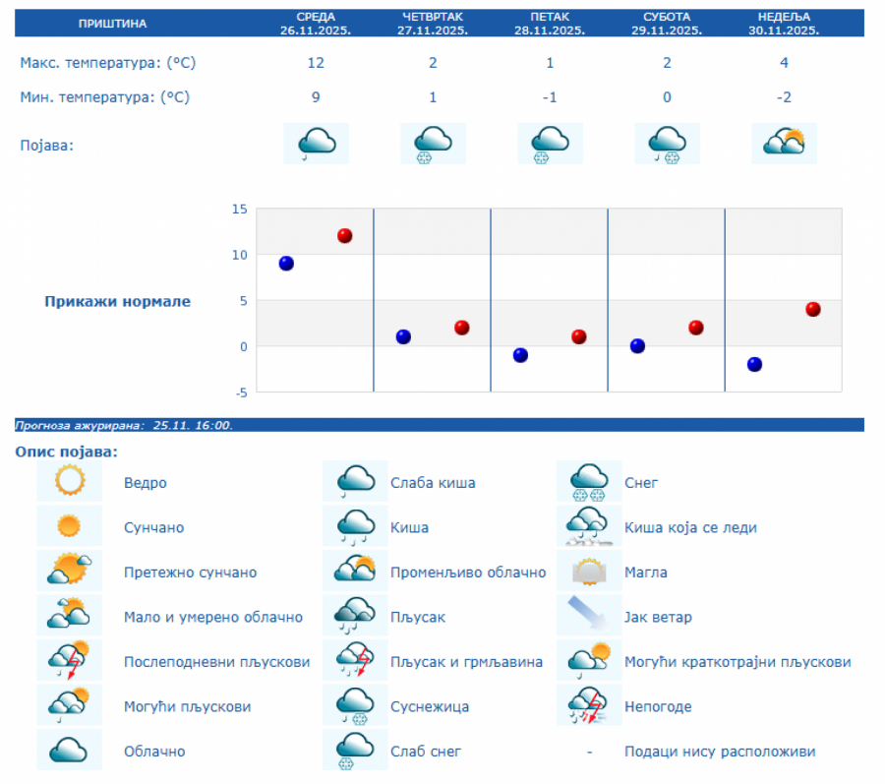Select the НЕДЕЉА 30.11.2025 column header
This screenshot has height=784, width=885.
tap(784, 24)
